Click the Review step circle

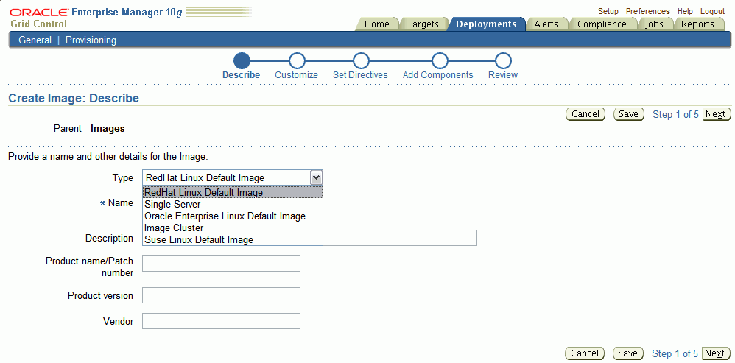click(x=503, y=60)
